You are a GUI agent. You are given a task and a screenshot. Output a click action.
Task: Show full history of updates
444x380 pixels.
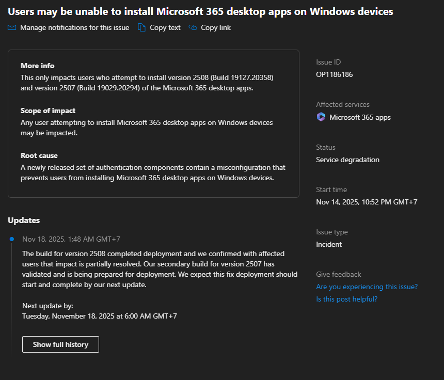coord(60,344)
